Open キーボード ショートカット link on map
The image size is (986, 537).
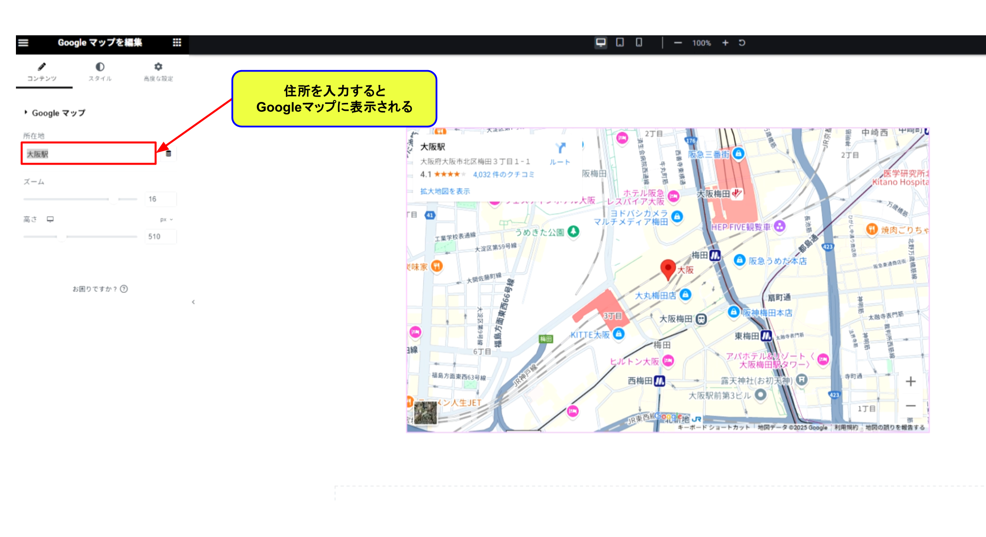713,428
